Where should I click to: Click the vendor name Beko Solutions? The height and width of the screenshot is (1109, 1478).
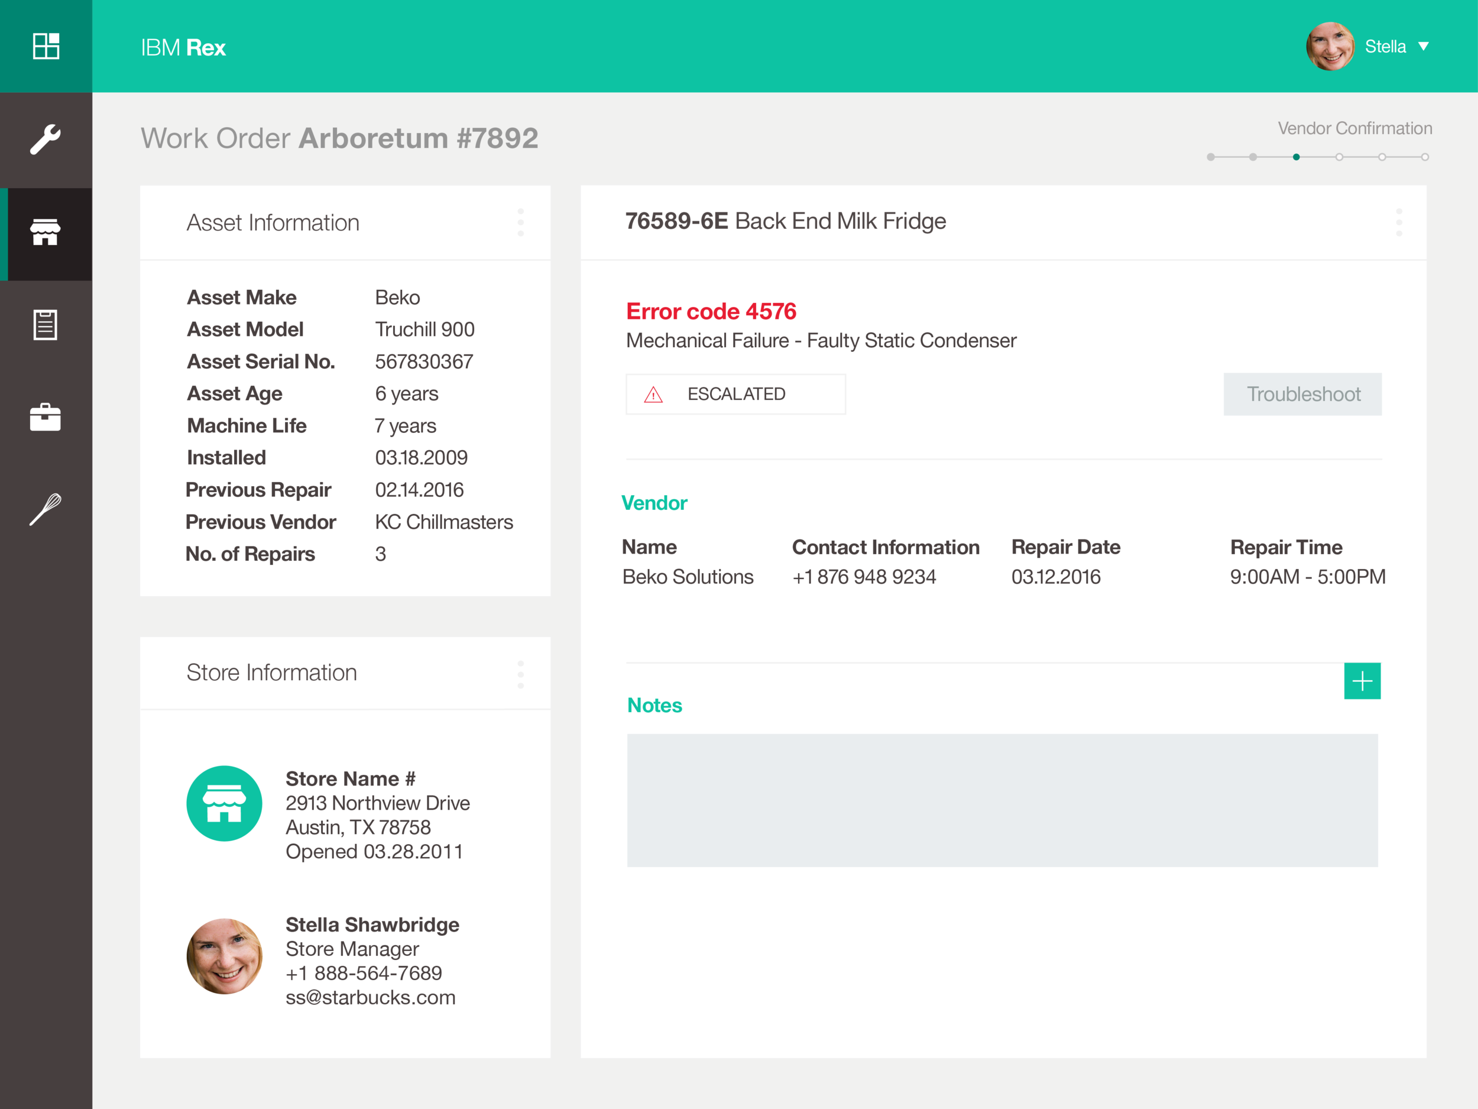point(688,577)
